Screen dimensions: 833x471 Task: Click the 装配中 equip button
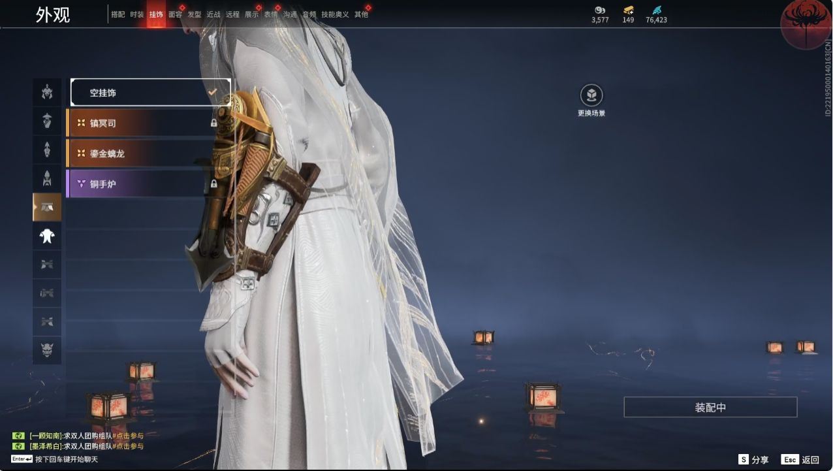(710, 407)
